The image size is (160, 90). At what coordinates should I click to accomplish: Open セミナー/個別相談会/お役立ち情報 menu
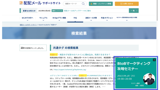coord(127,17)
